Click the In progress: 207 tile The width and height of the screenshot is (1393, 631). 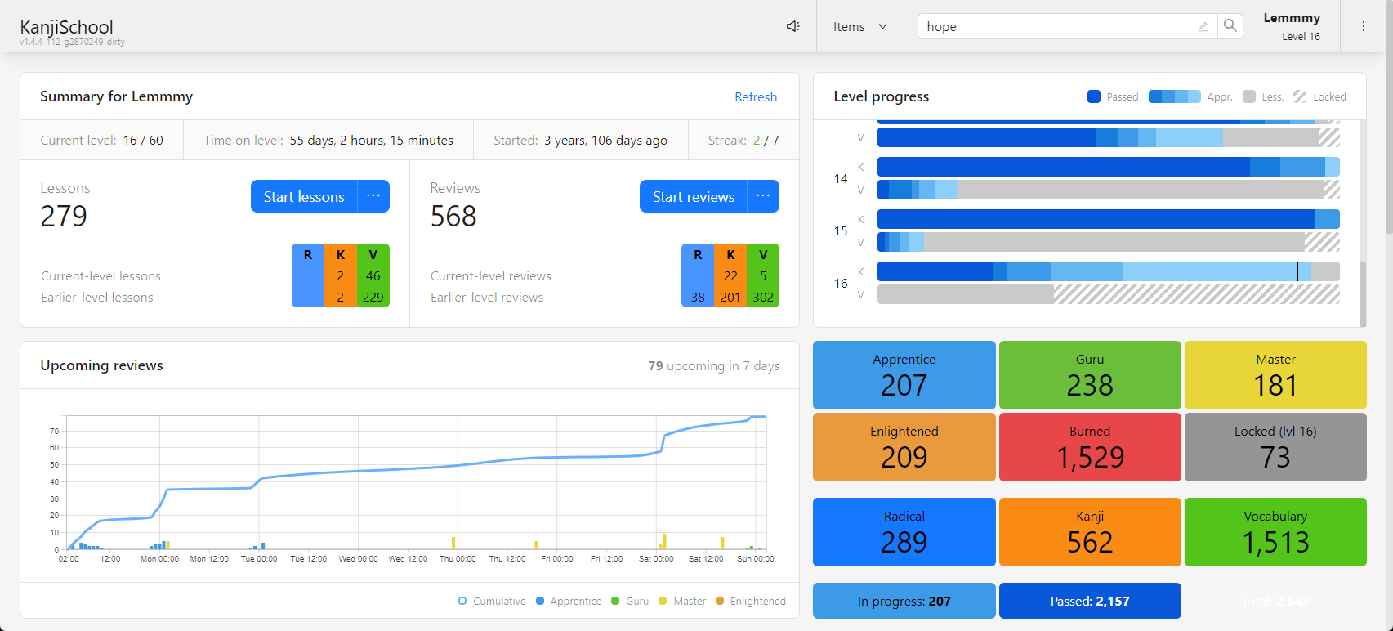(904, 601)
